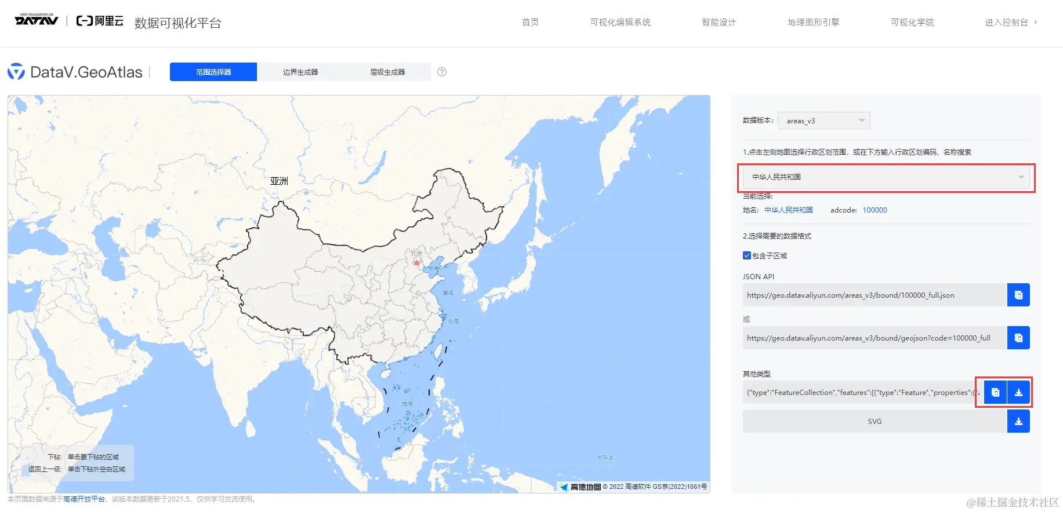
Task: Click the 100000_full.json URL field
Action: coord(875,295)
